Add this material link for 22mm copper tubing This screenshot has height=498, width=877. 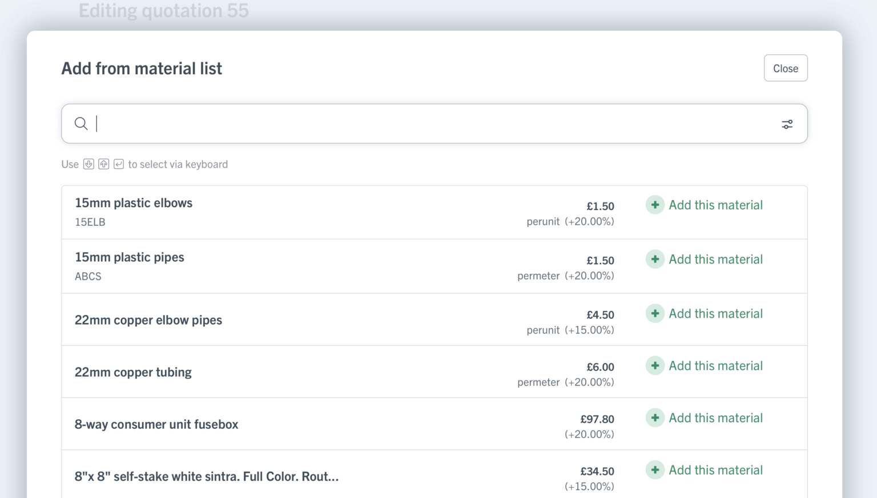point(715,366)
